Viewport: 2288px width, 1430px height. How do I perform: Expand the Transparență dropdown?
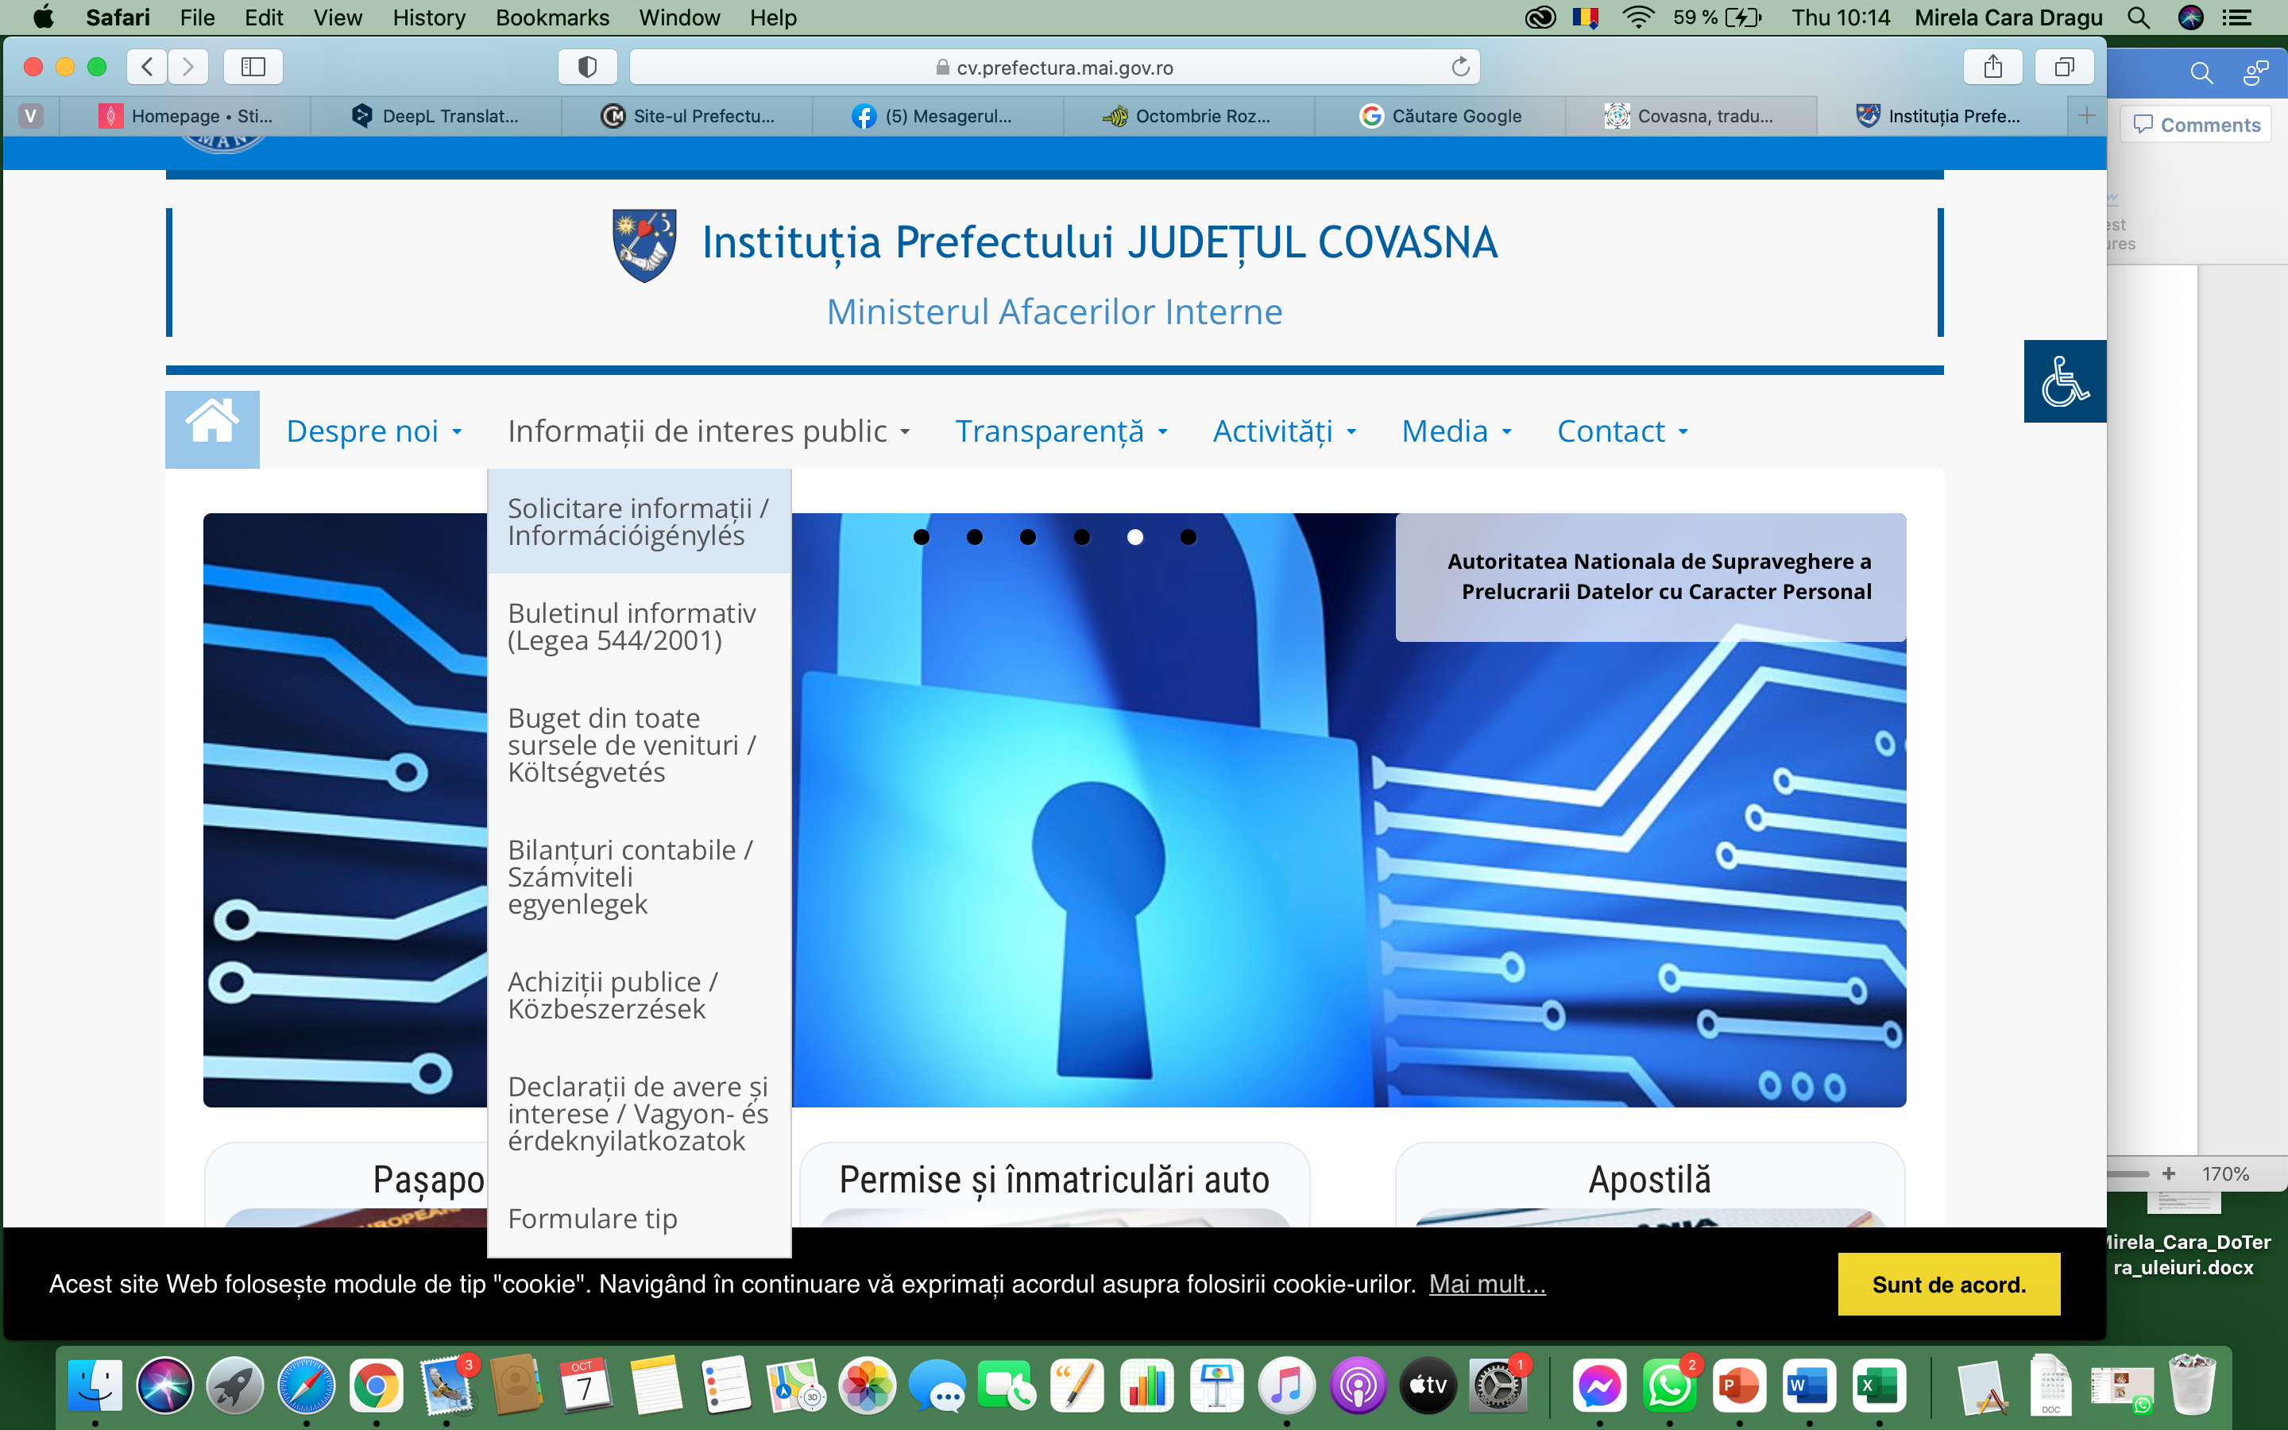tap(1061, 431)
